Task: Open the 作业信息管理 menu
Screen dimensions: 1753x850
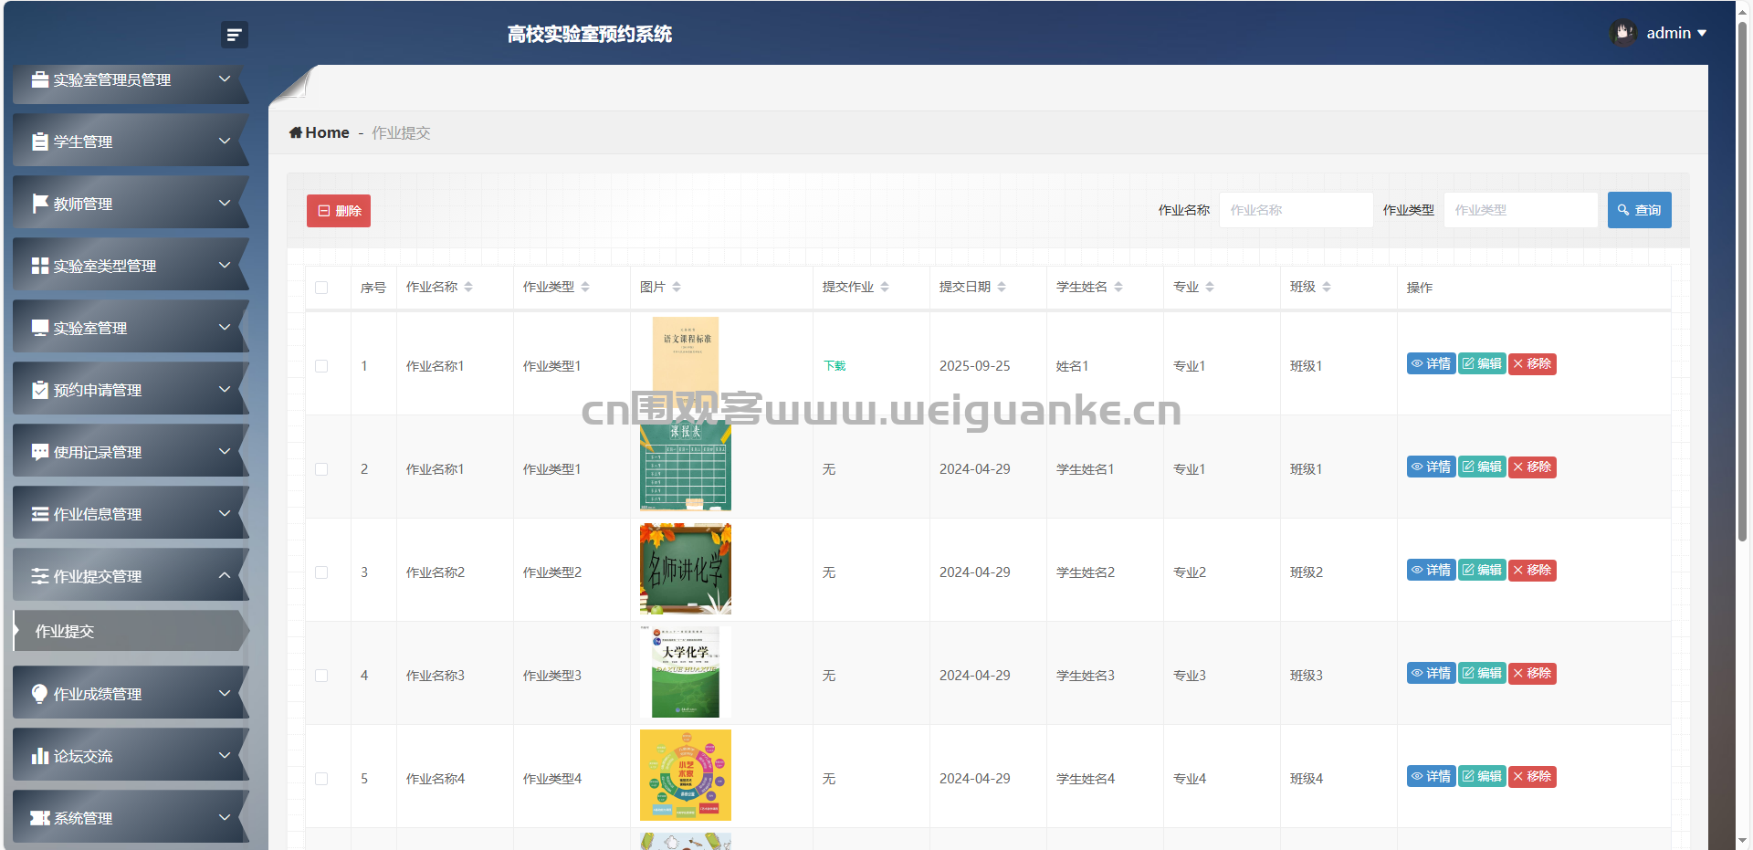Action: 131,514
